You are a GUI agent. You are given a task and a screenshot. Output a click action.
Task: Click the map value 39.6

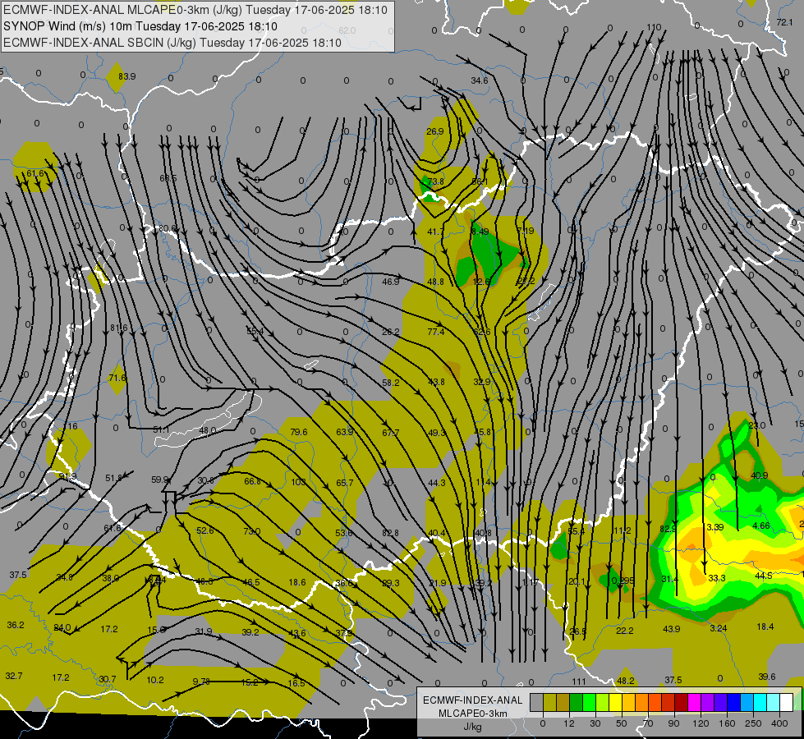(x=766, y=677)
